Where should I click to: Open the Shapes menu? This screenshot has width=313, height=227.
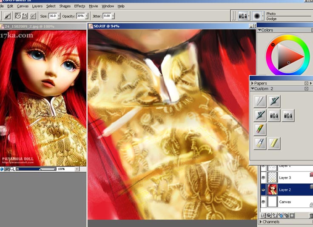[x=65, y=6]
